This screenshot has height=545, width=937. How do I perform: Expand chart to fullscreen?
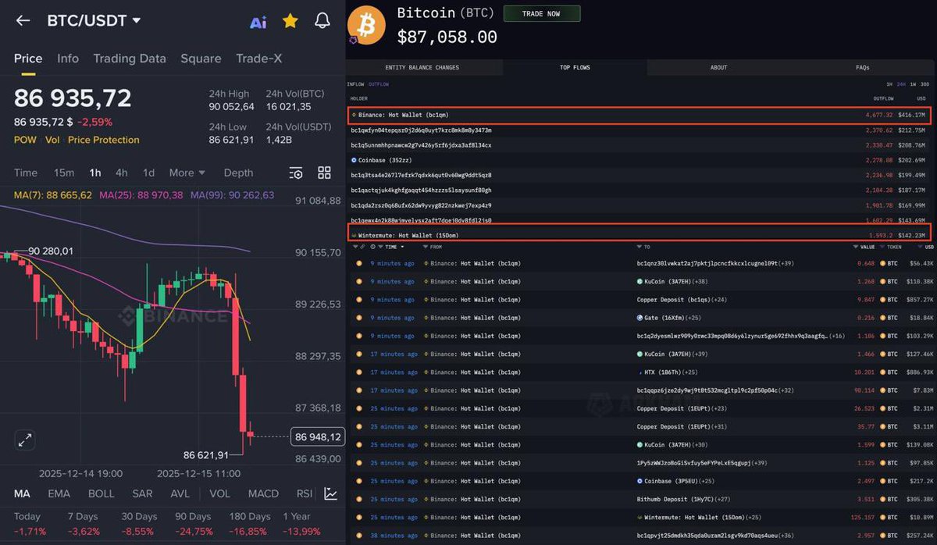click(25, 440)
